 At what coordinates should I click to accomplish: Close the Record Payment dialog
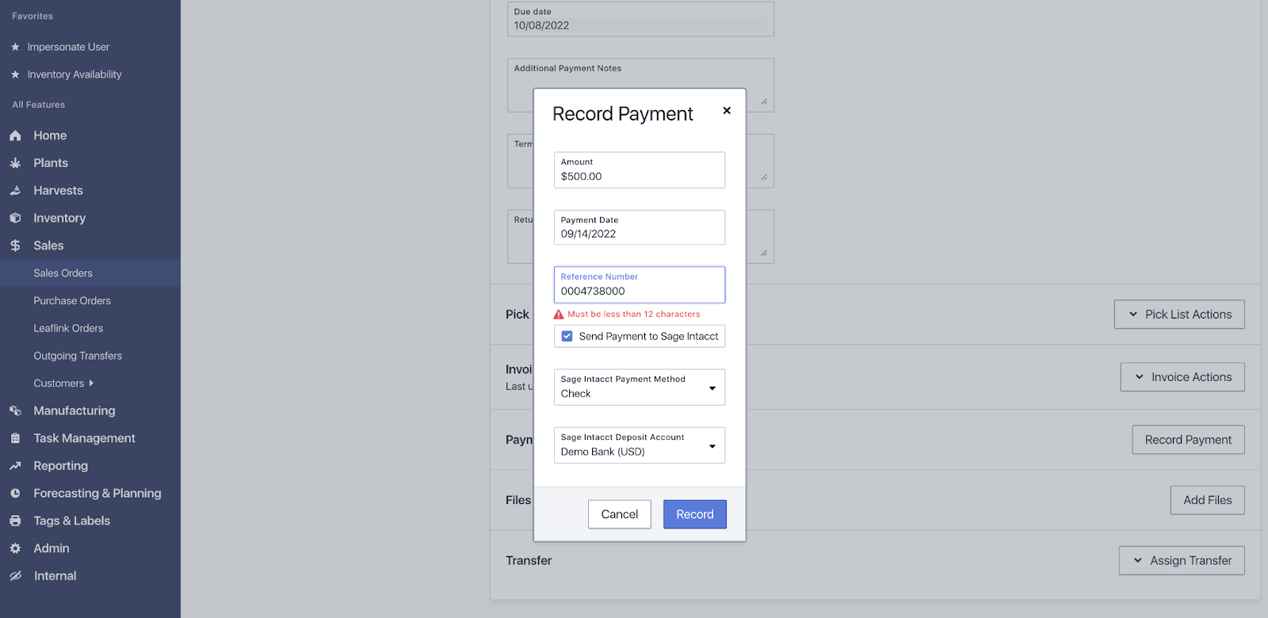tap(727, 111)
